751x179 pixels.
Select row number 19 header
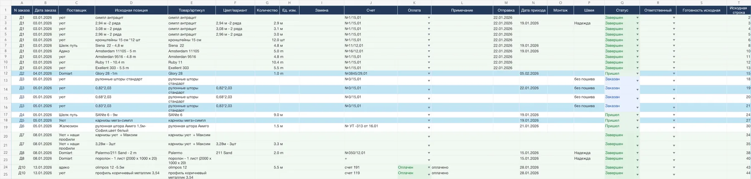[5, 128]
